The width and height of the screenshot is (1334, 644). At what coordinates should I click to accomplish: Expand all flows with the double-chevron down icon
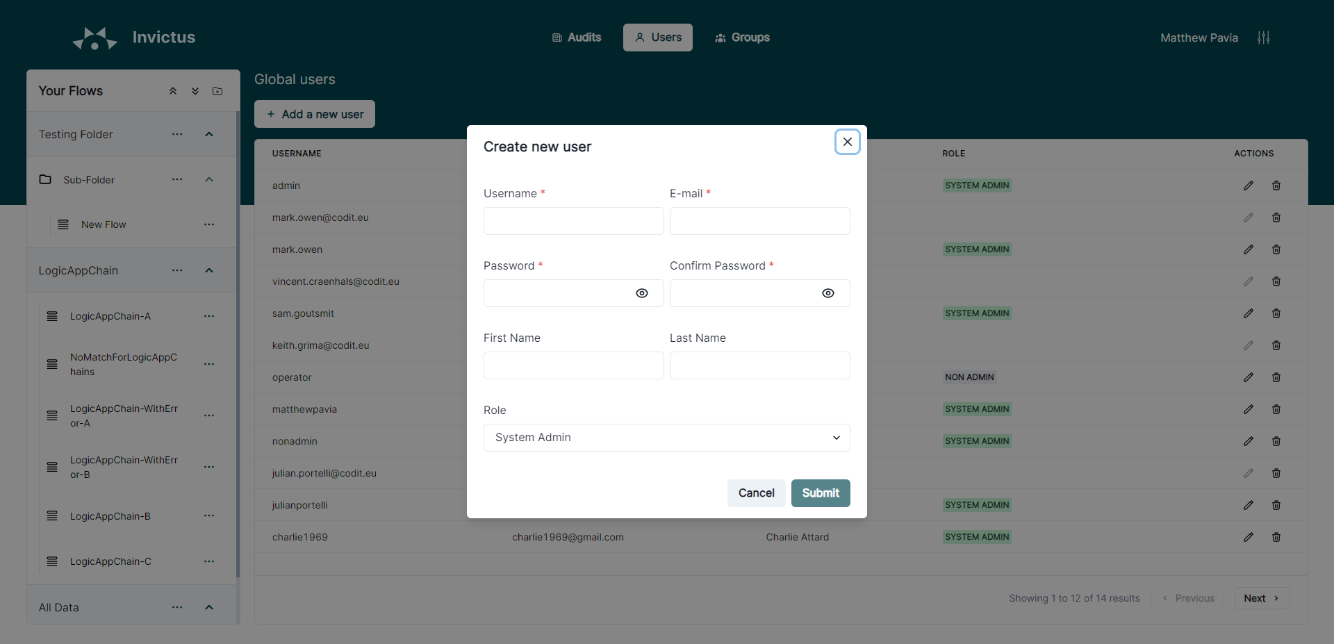tap(195, 91)
